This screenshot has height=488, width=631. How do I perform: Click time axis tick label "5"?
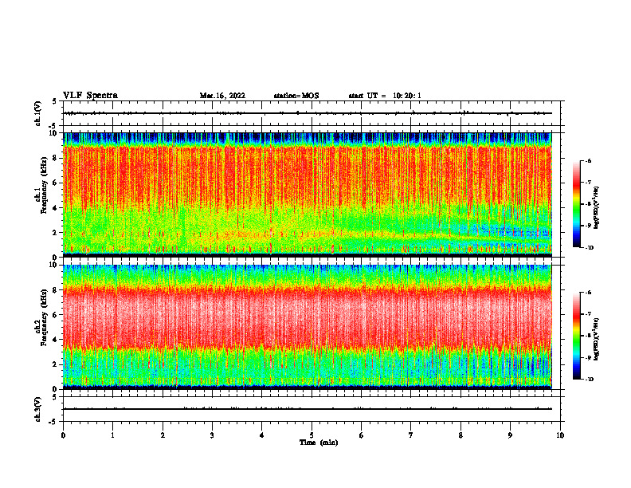(312, 435)
